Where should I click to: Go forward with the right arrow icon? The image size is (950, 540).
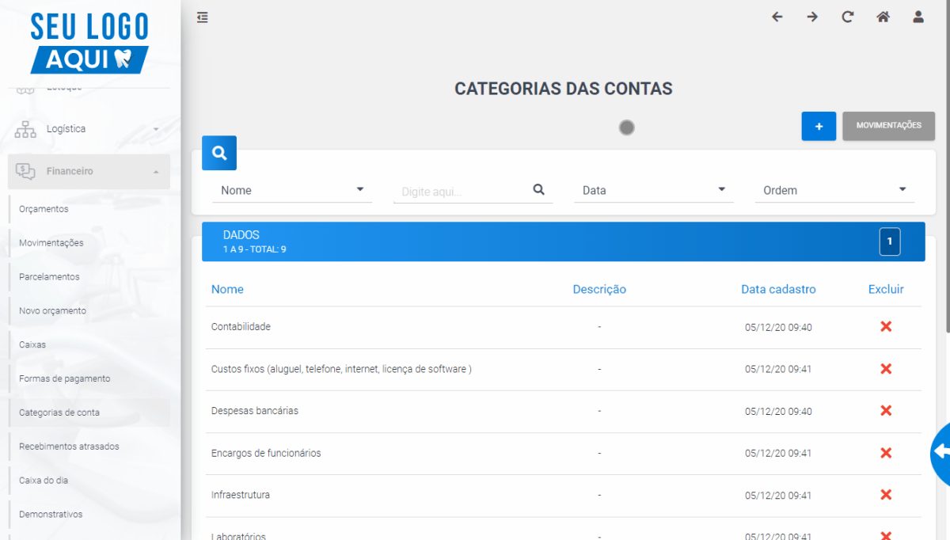pyautogui.click(x=812, y=17)
